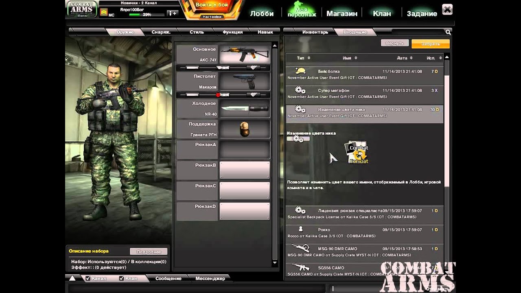
Task: Switch to the Функция tab
Action: point(232,32)
